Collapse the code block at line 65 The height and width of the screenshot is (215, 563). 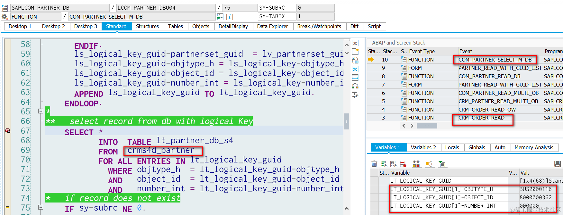(41, 111)
